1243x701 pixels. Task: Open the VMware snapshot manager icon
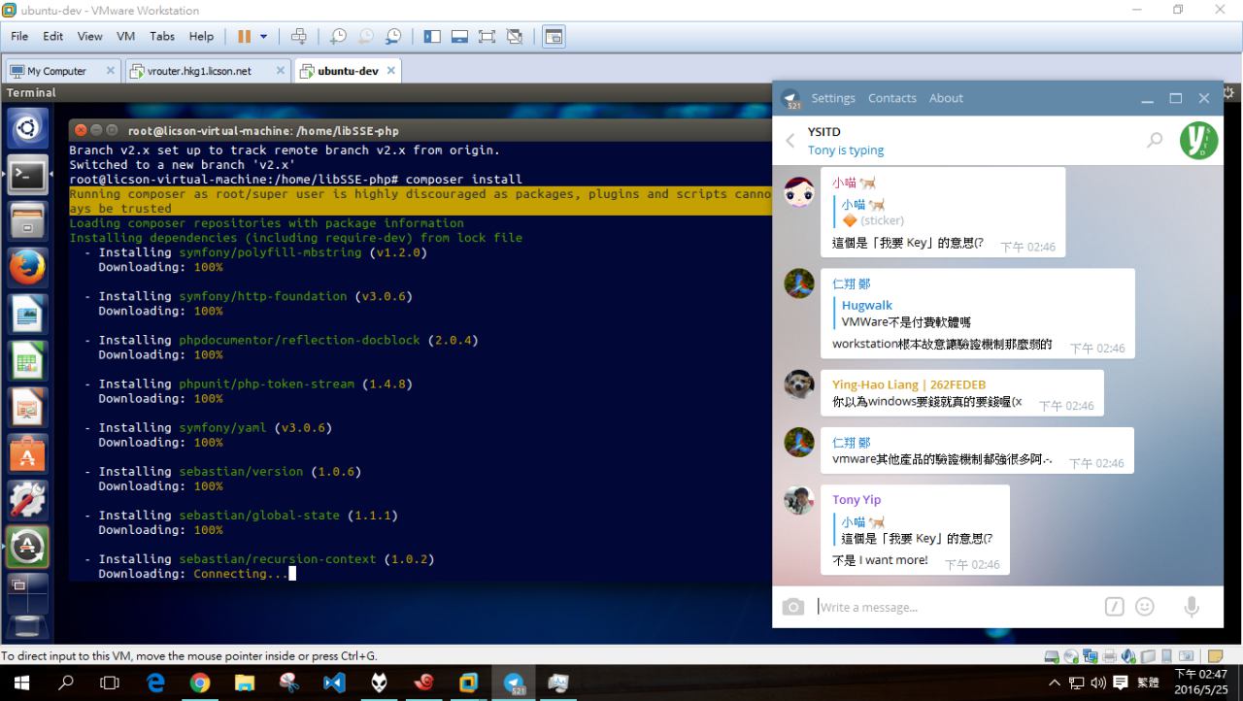pyautogui.click(x=393, y=37)
